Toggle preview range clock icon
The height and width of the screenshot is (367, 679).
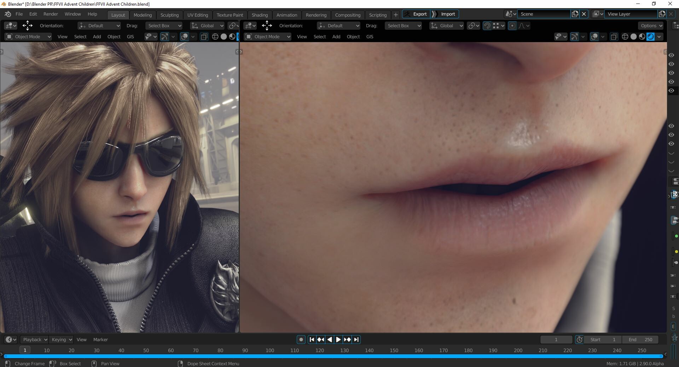click(x=579, y=339)
